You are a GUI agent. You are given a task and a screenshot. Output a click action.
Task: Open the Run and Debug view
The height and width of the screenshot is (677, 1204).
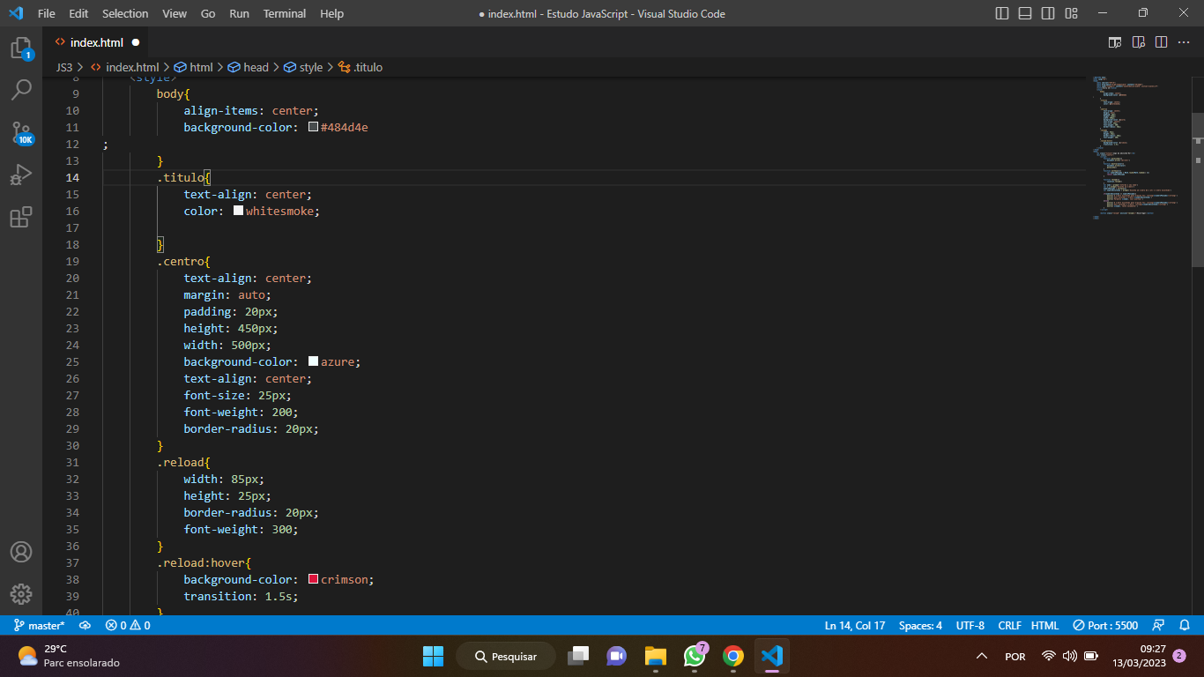click(x=21, y=175)
